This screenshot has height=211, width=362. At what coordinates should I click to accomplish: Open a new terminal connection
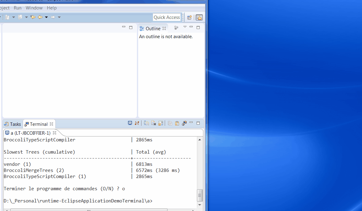tap(130, 123)
